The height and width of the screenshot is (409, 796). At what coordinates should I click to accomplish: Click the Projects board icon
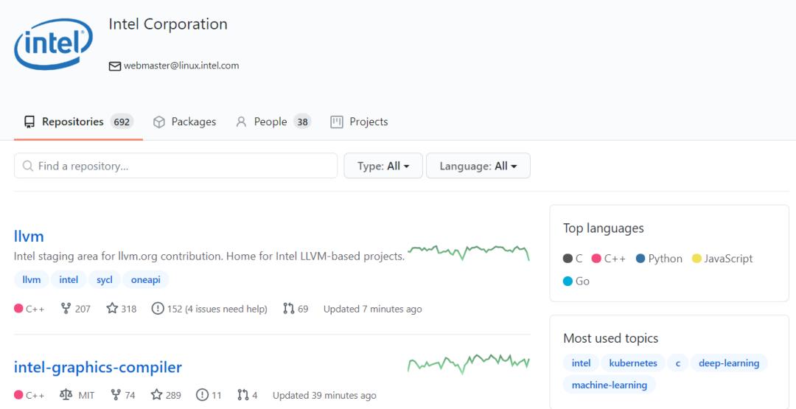337,122
